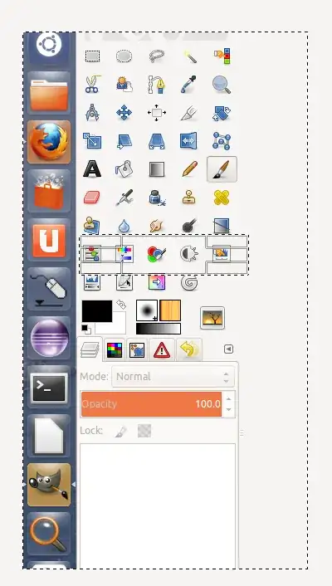
Task: Activate the Move tool
Action: 124,113
